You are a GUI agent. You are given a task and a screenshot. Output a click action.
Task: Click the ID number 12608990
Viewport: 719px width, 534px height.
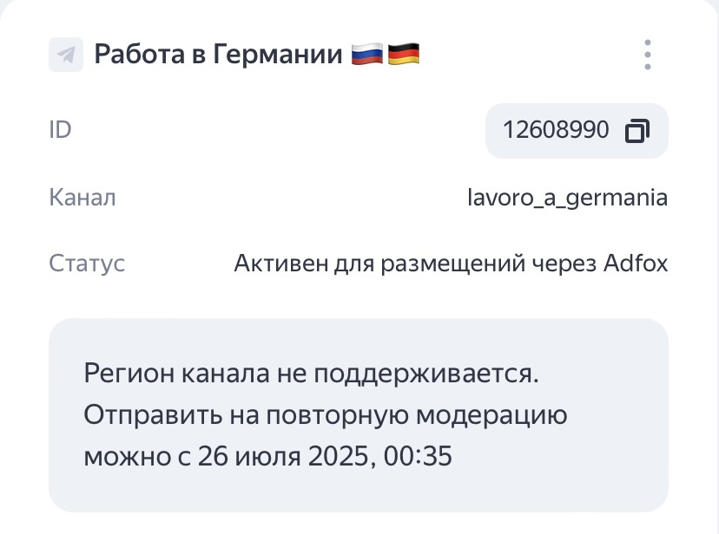point(556,130)
